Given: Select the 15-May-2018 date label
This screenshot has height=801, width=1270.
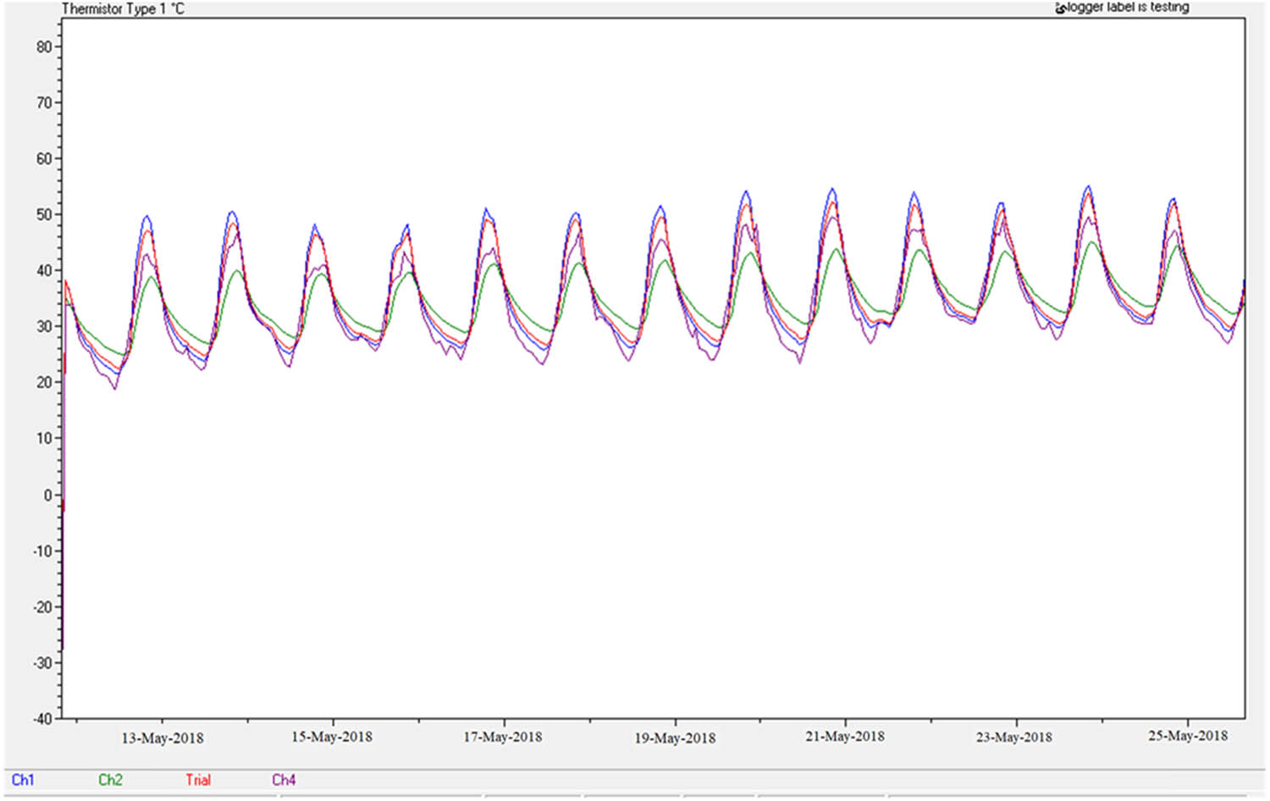Looking at the screenshot, I should point(332,737).
